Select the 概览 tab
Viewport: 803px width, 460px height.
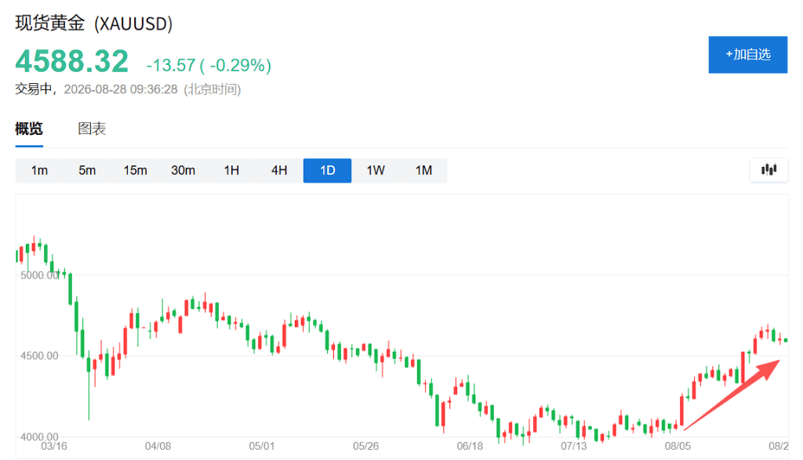[x=29, y=129]
